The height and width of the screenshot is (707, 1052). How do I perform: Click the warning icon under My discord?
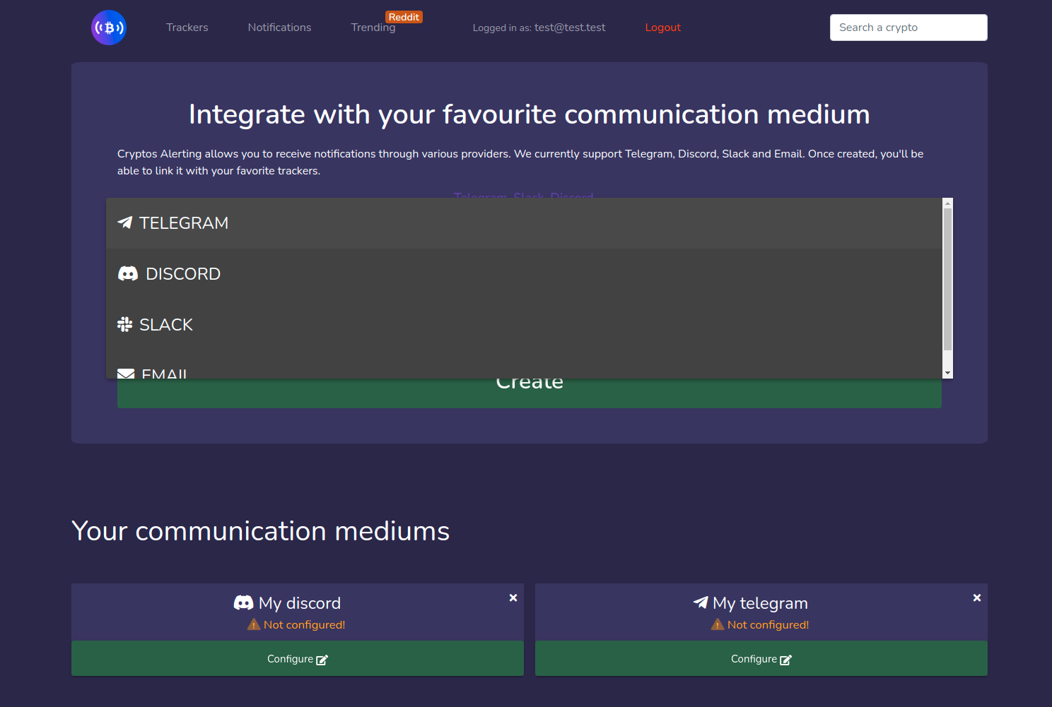click(254, 624)
